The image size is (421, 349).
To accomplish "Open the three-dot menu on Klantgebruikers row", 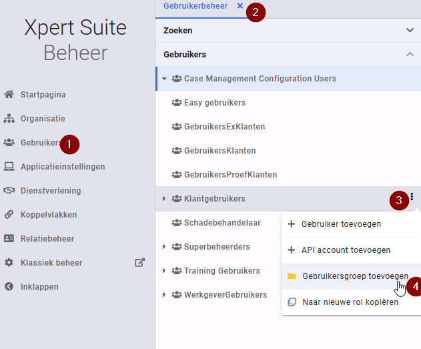I will 412,197.
